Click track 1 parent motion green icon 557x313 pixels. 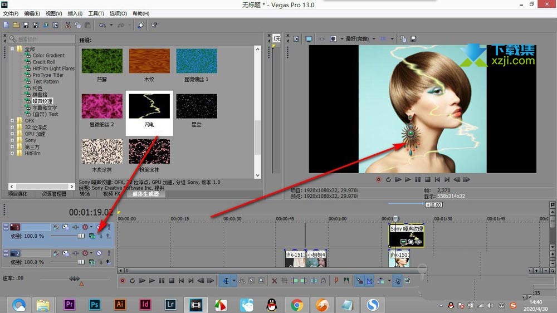coord(92,236)
